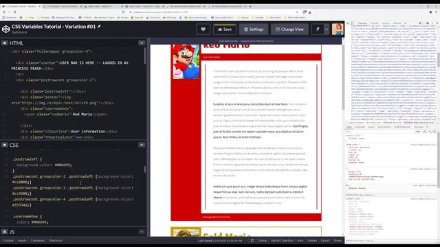The height and width of the screenshot is (247, 440).
Task: Click Export in the footer bar
Action: [x=325, y=240]
